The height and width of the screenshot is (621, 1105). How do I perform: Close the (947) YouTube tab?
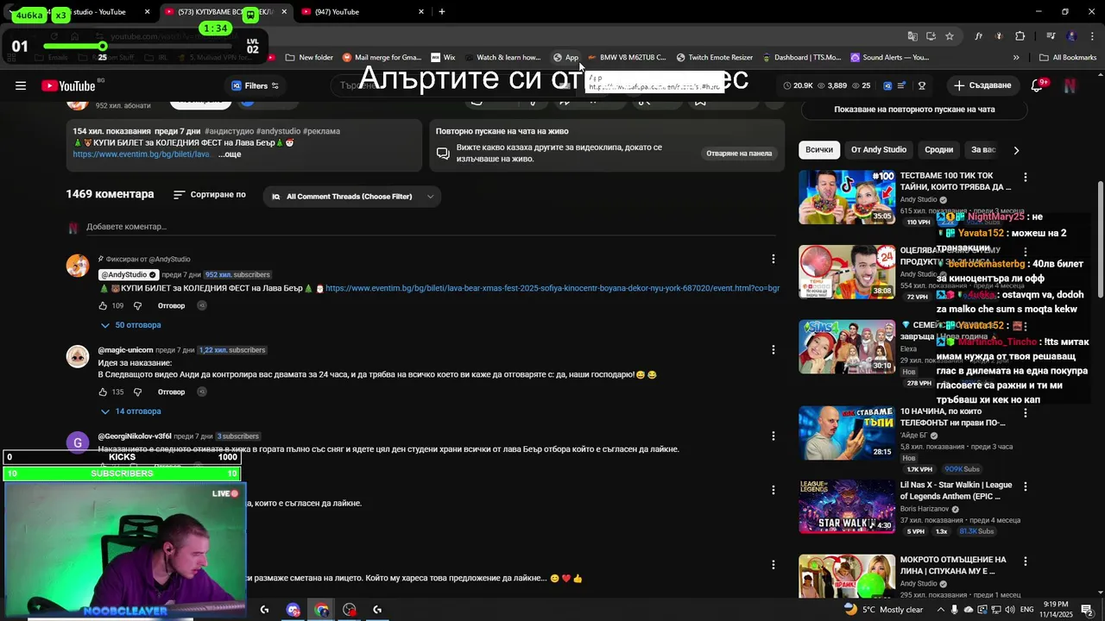click(421, 12)
